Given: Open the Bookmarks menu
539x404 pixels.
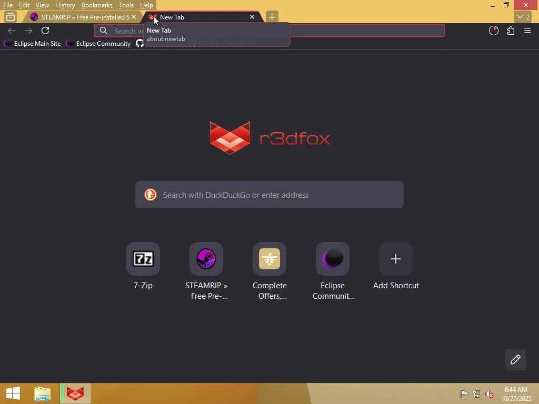Looking at the screenshot, I should point(97,5).
